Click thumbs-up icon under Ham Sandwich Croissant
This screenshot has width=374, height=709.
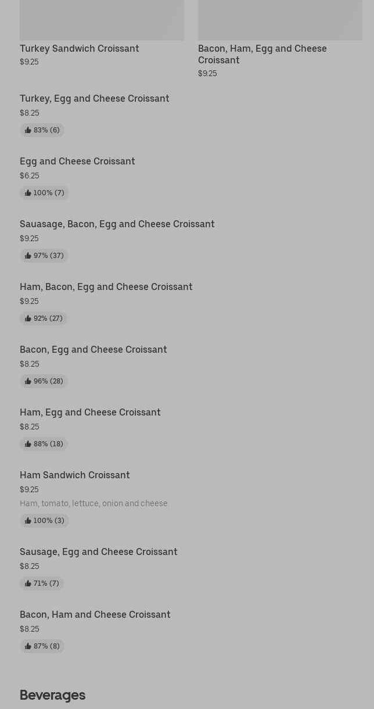click(x=28, y=521)
